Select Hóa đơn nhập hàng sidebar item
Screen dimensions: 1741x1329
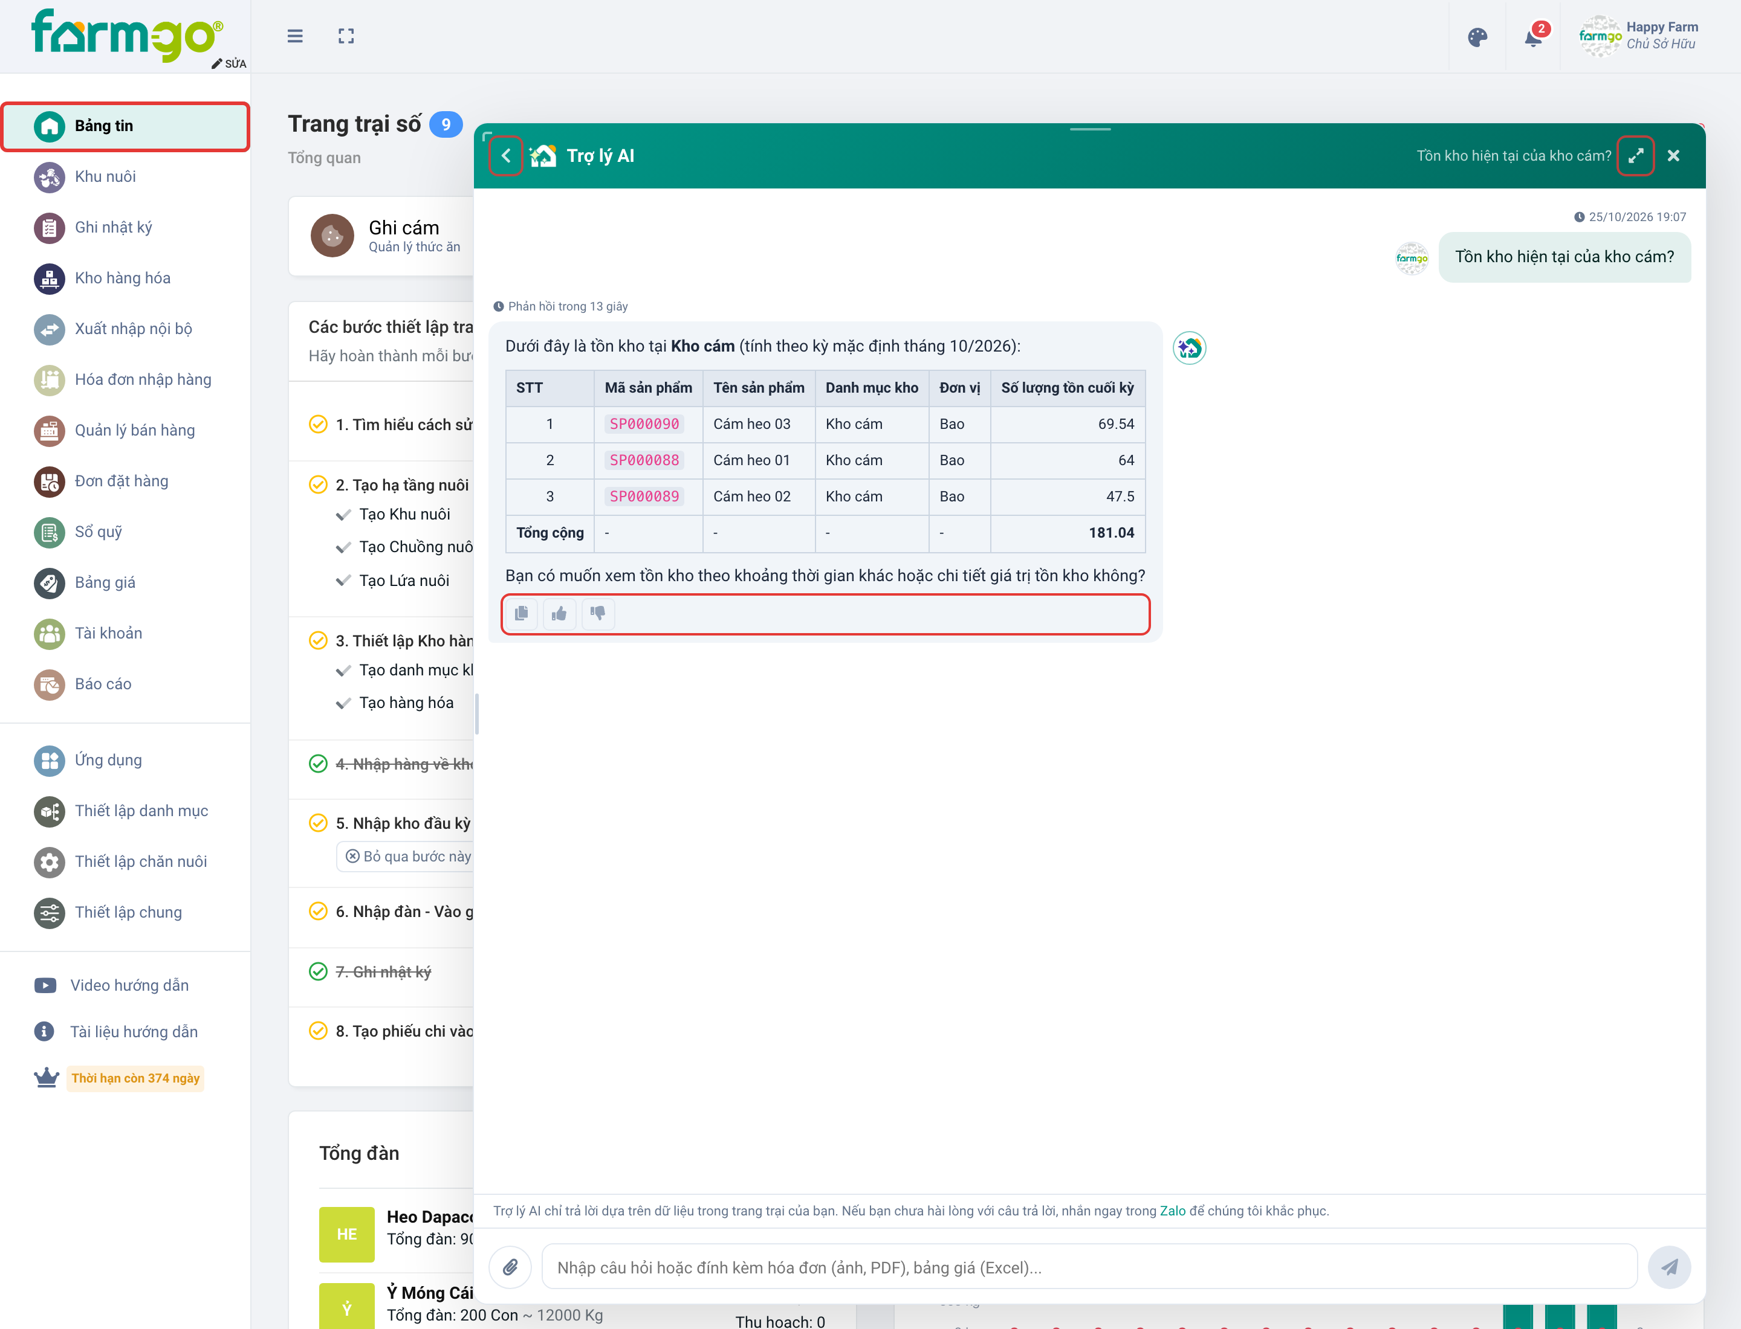tap(125, 380)
